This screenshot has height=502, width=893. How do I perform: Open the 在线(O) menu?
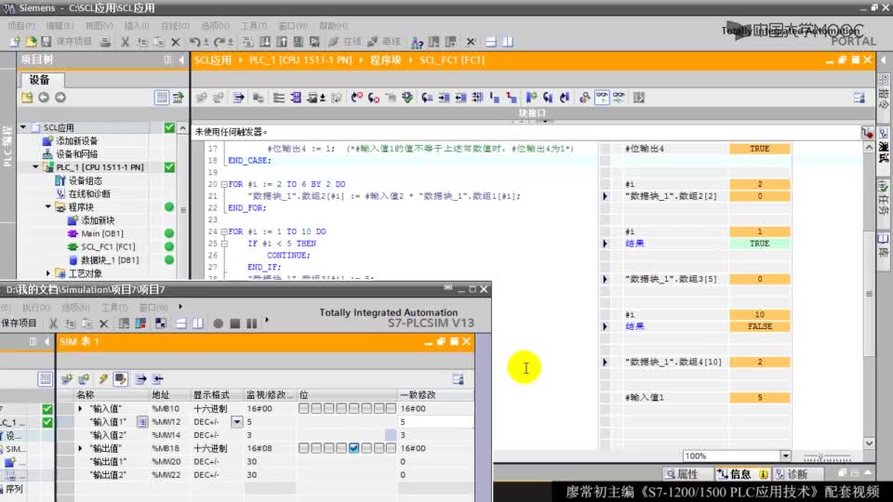coord(175,26)
